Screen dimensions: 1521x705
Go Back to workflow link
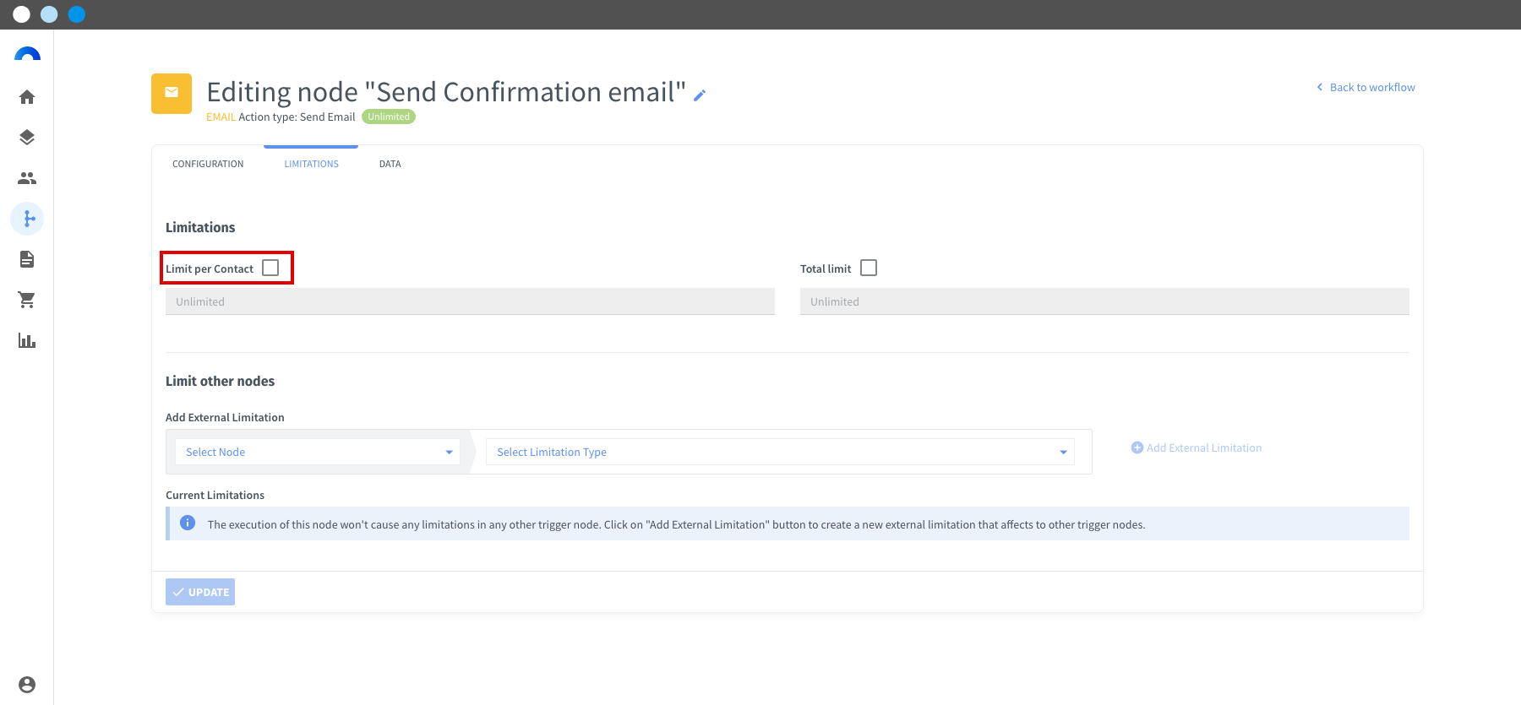coord(1366,87)
